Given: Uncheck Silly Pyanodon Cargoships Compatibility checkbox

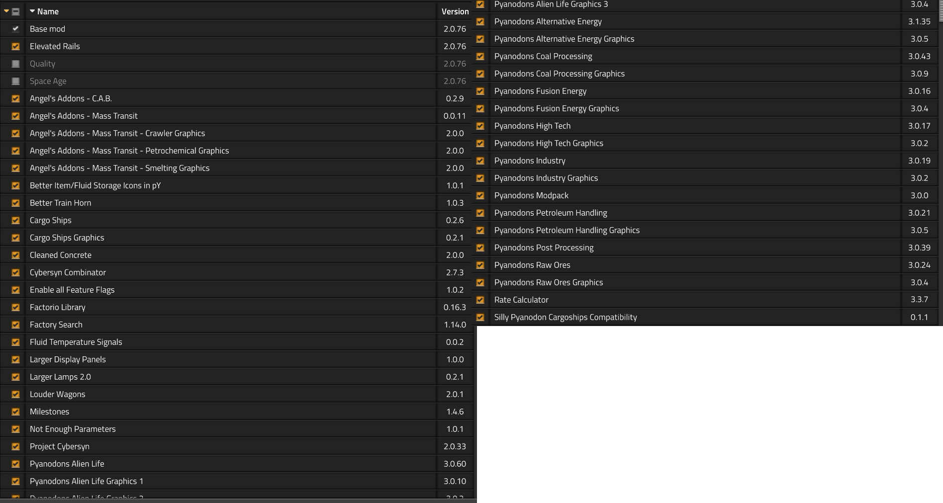Looking at the screenshot, I should click(480, 317).
